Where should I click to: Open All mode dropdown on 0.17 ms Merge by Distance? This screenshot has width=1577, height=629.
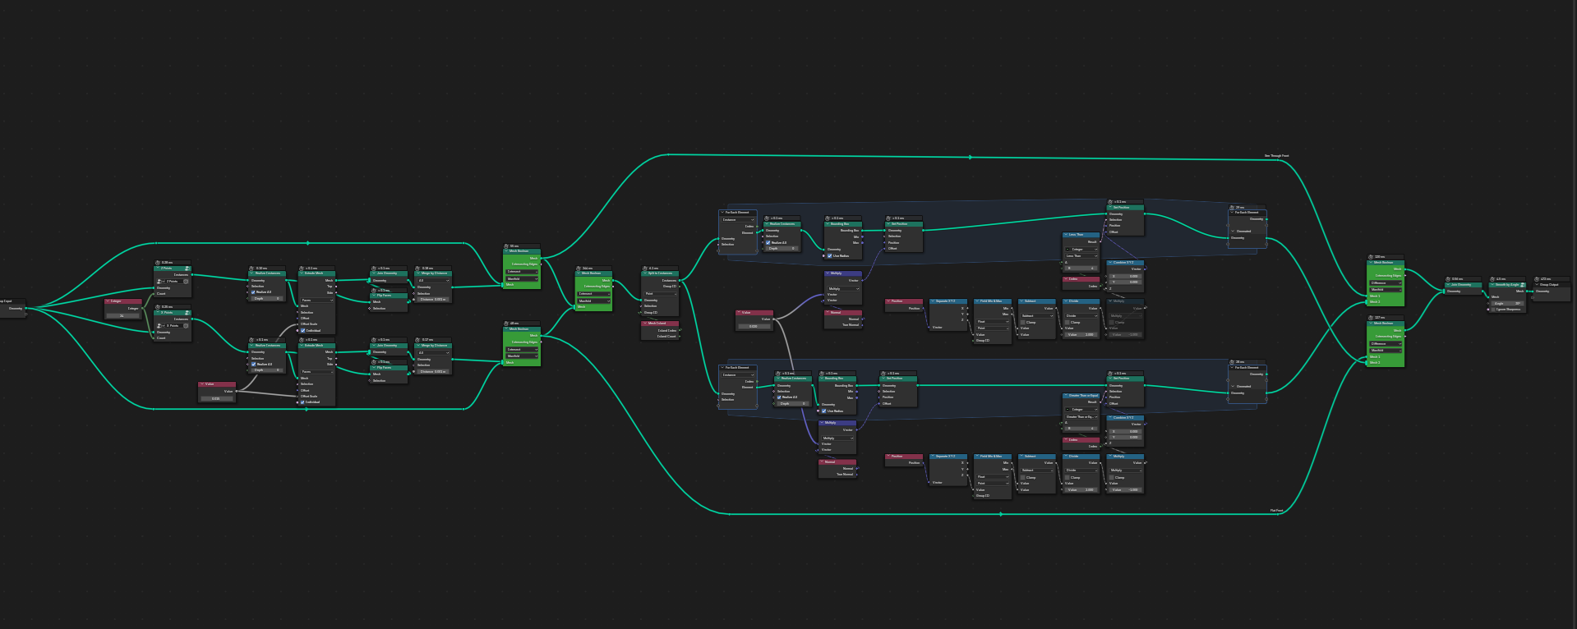click(433, 352)
